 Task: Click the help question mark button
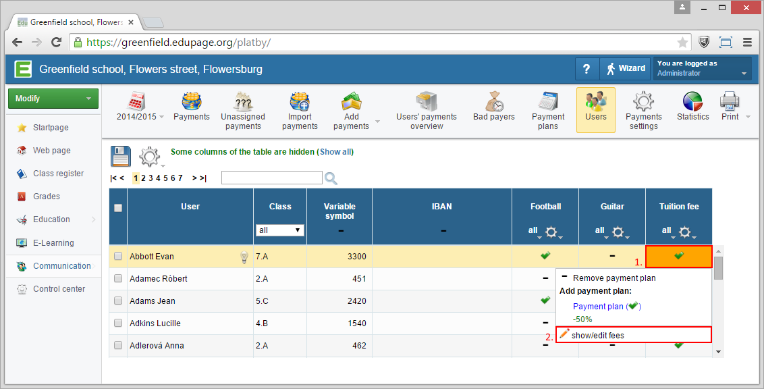(586, 69)
